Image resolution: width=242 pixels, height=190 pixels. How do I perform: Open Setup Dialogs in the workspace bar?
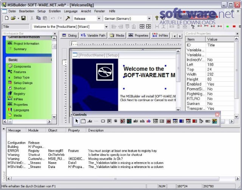click(23, 83)
